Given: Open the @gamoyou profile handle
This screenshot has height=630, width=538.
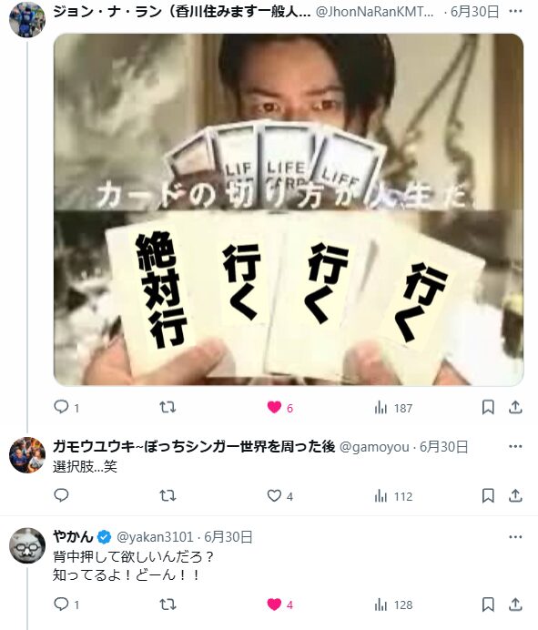Looking at the screenshot, I should (x=374, y=447).
